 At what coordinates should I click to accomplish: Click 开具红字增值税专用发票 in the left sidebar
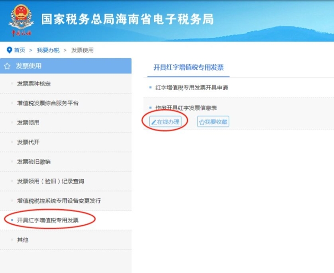coord(47,220)
